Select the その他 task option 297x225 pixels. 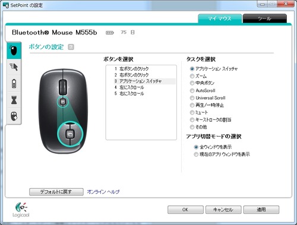(192, 127)
